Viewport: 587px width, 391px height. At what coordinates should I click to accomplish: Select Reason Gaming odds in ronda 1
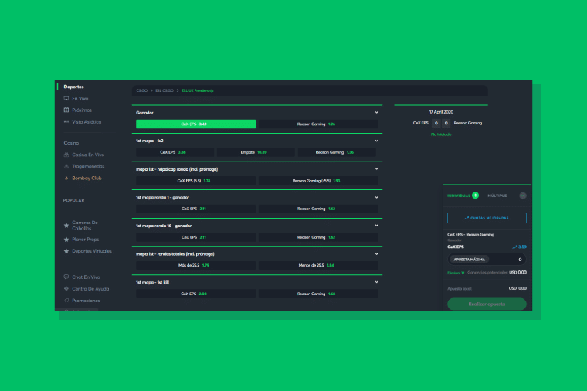(x=318, y=209)
